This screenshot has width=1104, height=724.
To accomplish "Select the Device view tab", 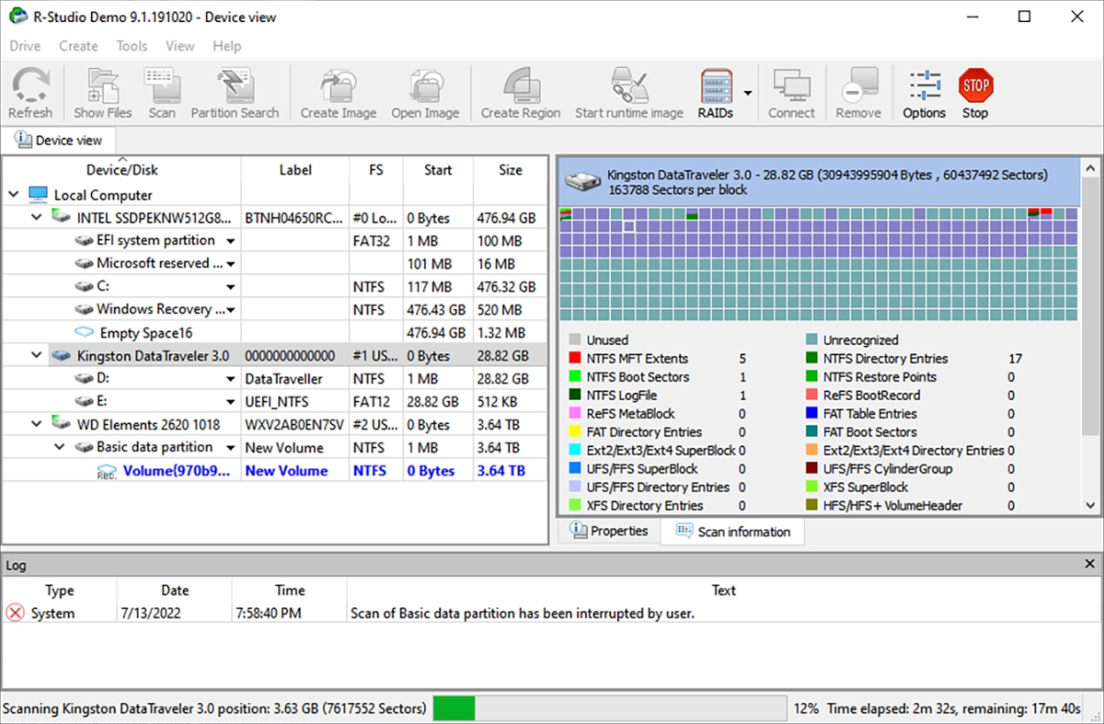I will [x=58, y=140].
